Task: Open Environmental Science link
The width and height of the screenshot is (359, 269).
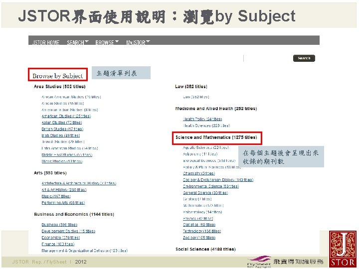Action: point(210,186)
